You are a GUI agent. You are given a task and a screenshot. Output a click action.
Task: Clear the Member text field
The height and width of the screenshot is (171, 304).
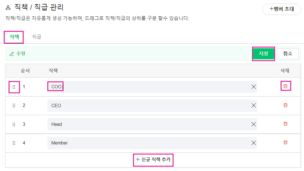[x=253, y=143]
